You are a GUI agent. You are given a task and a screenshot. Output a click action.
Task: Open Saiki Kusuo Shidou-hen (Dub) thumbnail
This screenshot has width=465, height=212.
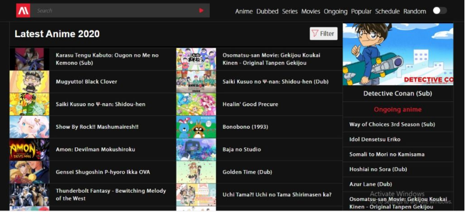tap(196, 82)
